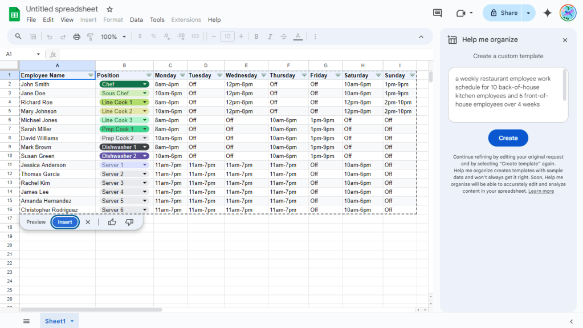The image size is (583, 328).
Task: Toggle the Employee Name column filter
Action: (91, 75)
